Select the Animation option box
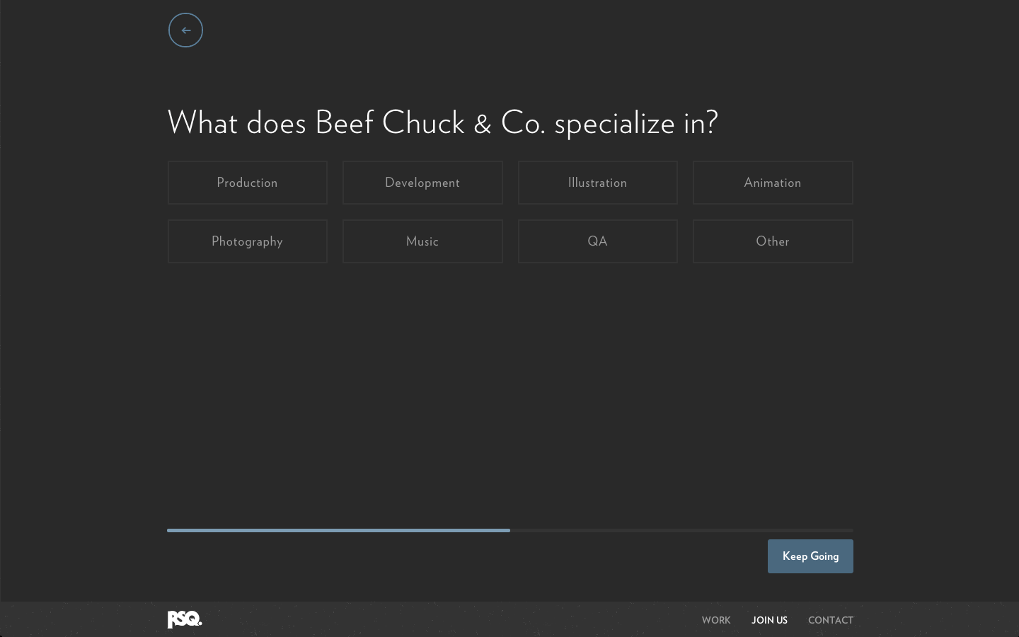This screenshot has width=1019, height=637. 773,183
